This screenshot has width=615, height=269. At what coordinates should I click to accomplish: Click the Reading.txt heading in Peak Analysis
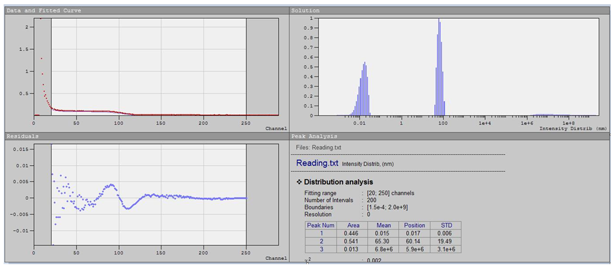316,163
